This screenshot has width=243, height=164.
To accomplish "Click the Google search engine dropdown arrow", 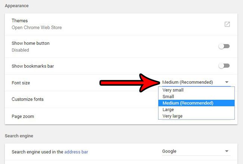I will [227, 151].
